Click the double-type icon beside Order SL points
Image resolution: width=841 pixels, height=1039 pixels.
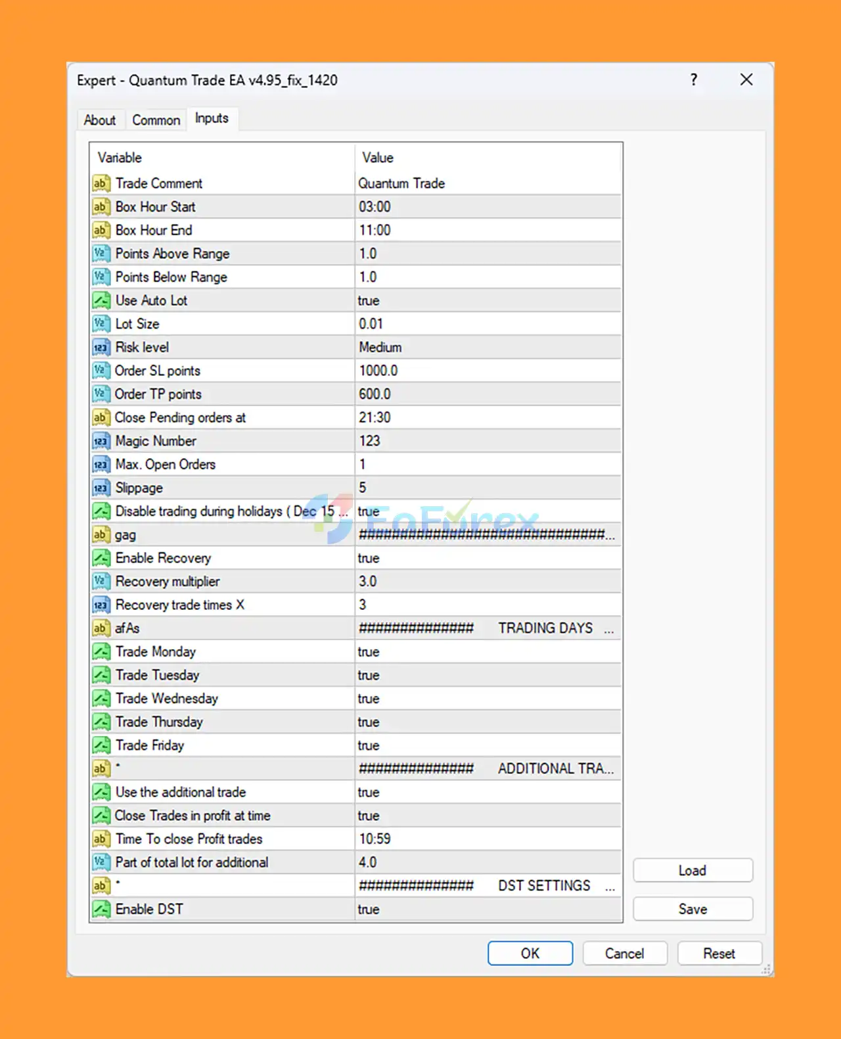coord(101,371)
